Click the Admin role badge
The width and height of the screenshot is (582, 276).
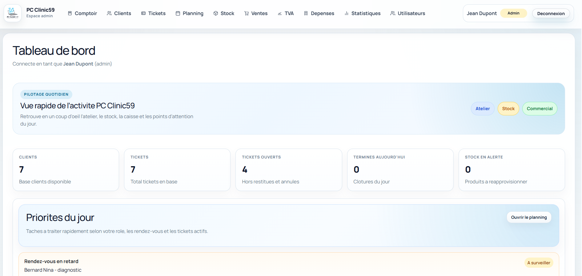click(513, 13)
